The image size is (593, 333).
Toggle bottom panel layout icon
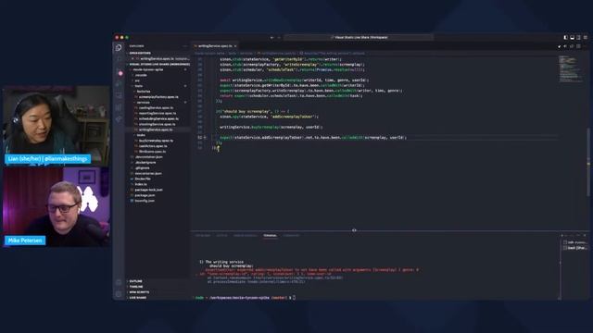point(573,37)
